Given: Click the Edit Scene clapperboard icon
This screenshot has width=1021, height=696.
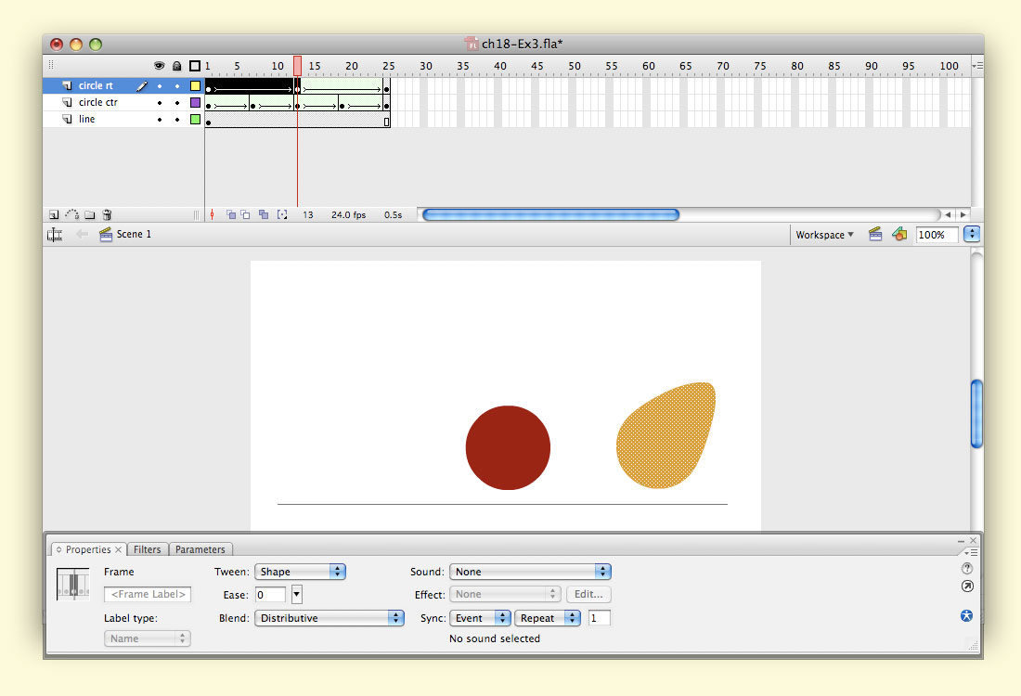Looking at the screenshot, I should [874, 235].
